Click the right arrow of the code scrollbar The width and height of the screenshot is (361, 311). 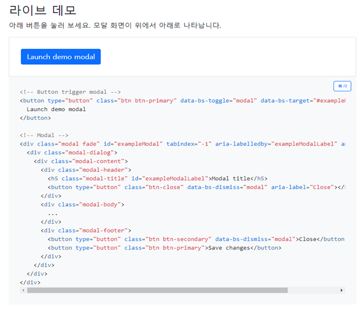tap(342, 290)
